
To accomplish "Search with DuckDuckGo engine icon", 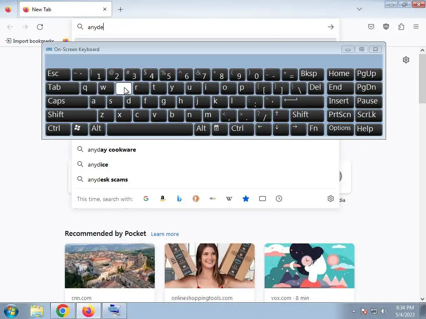I will tap(196, 199).
